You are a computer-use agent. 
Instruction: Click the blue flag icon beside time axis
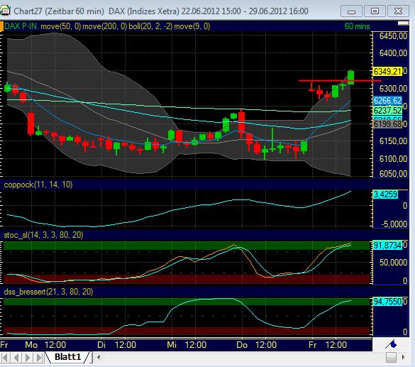pos(391,344)
